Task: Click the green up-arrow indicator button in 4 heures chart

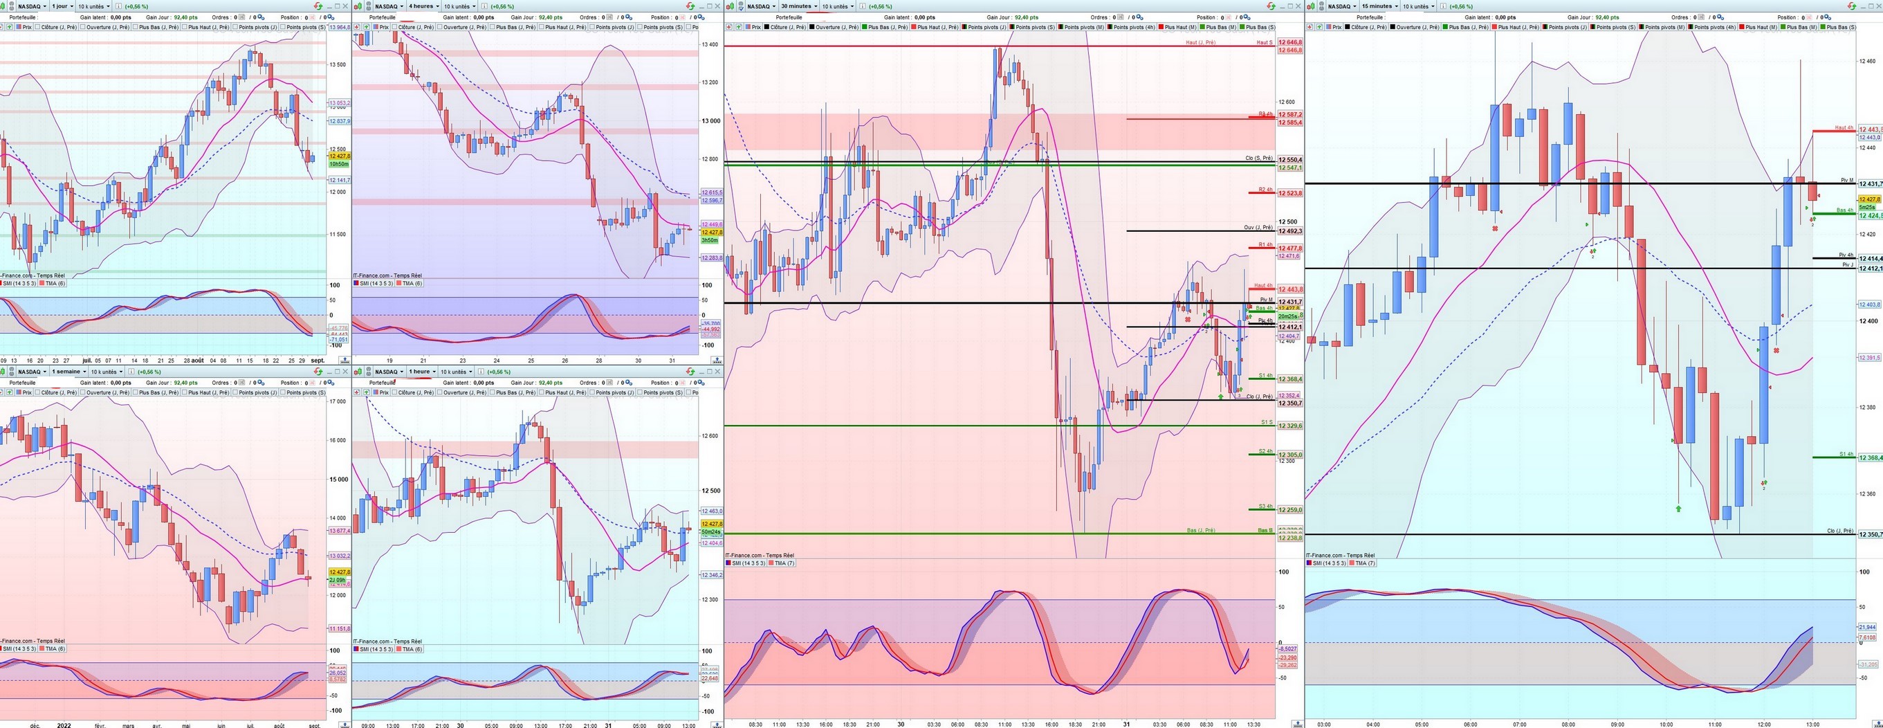Action: click(366, 27)
